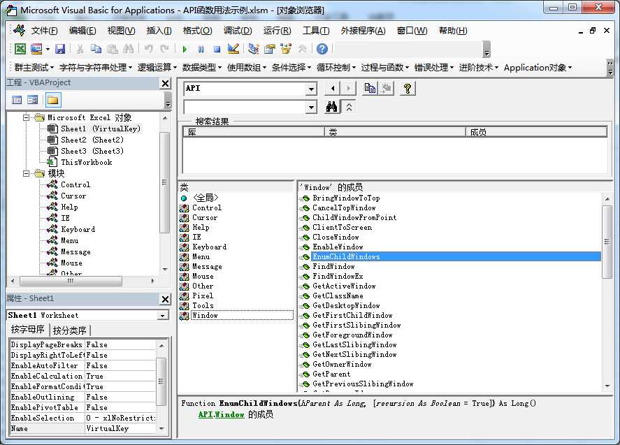Open the 循环控制 dropdown menu
Viewport: 620px width, 445px height.
(x=336, y=68)
